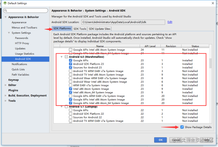The image size is (218, 147).
Task: Click the Cancel button
Action: (176, 140)
